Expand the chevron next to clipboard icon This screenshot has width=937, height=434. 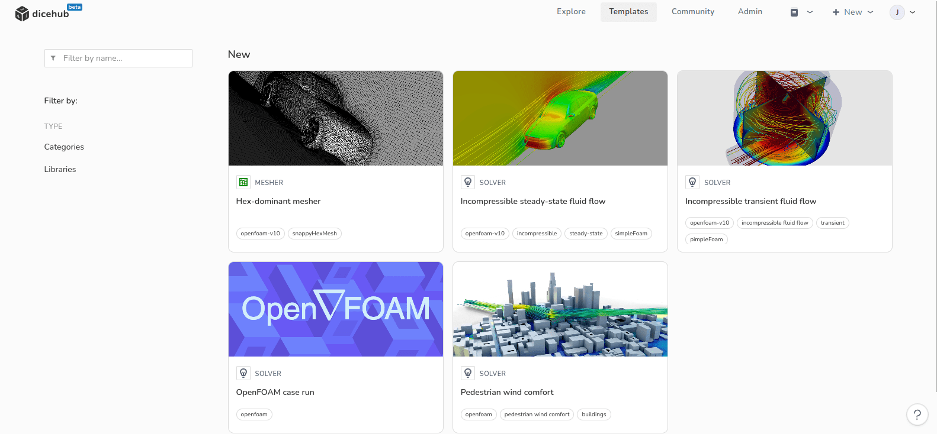coord(810,12)
